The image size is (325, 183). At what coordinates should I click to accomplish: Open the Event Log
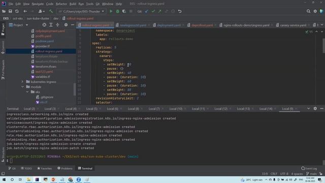(x=309, y=168)
